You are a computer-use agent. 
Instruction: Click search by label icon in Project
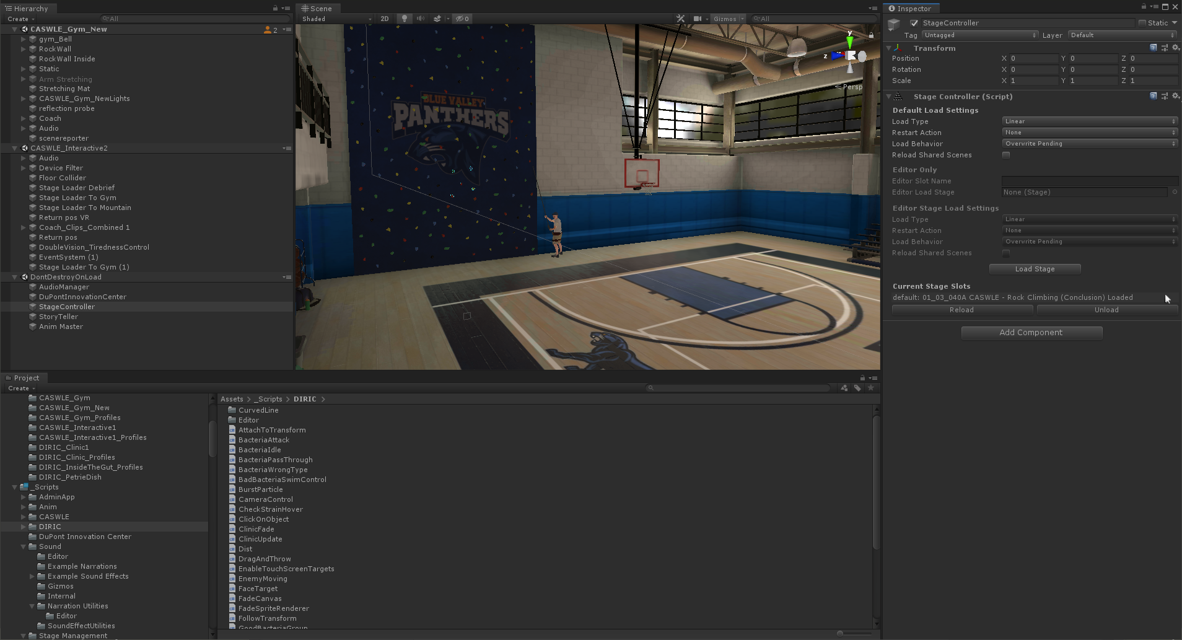coord(857,388)
